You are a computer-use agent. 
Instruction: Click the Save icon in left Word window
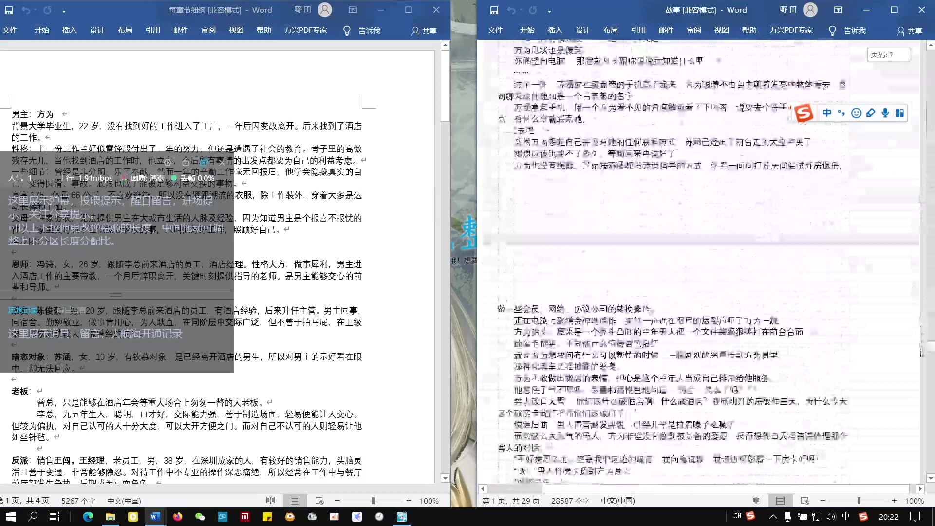click(x=9, y=10)
